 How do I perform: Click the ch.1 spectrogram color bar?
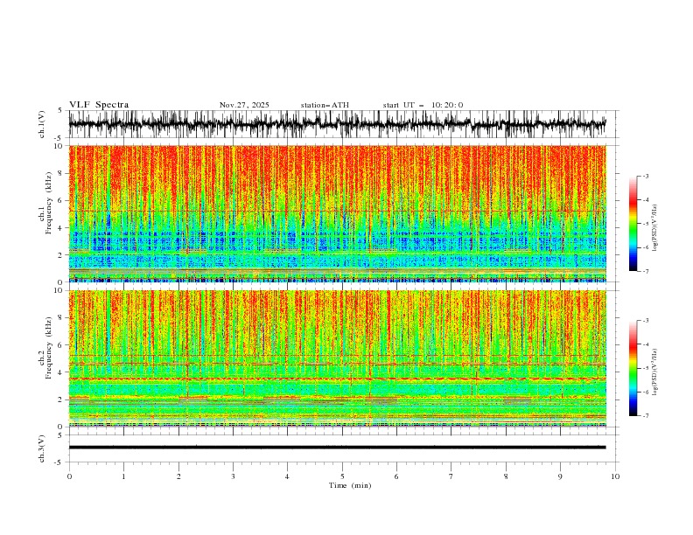(x=633, y=224)
